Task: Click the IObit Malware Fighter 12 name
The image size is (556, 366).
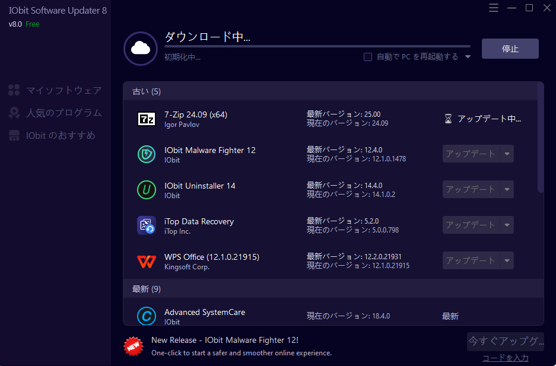Action: (x=210, y=150)
